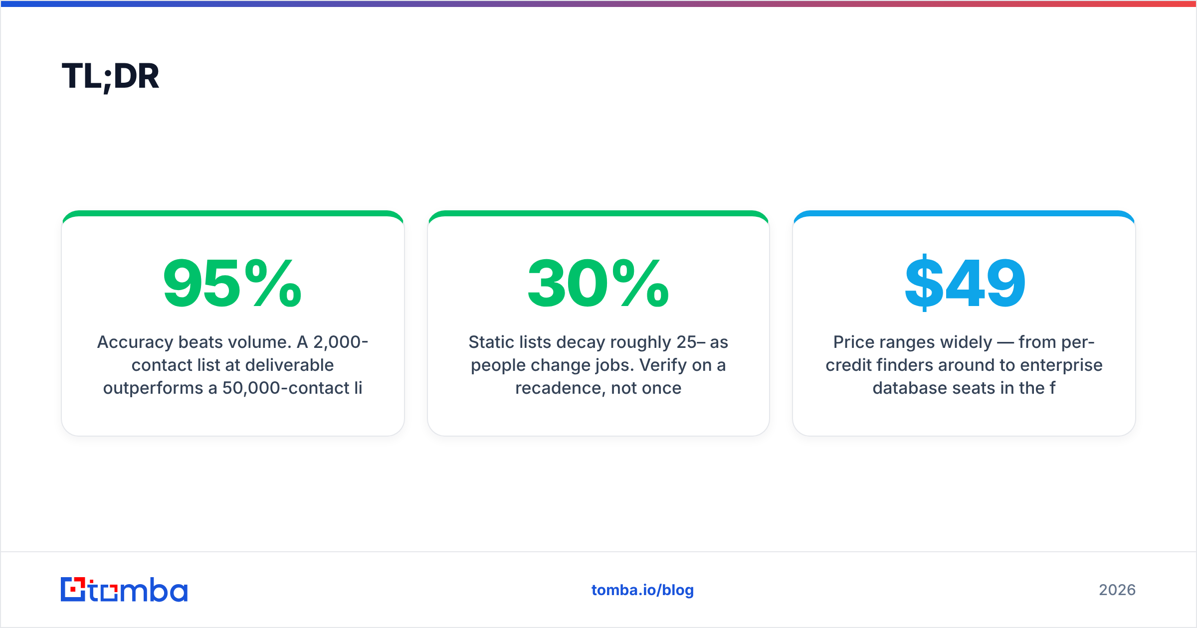This screenshot has width=1197, height=628.
Task: Click the green bar atop 30% card
Action: click(598, 213)
